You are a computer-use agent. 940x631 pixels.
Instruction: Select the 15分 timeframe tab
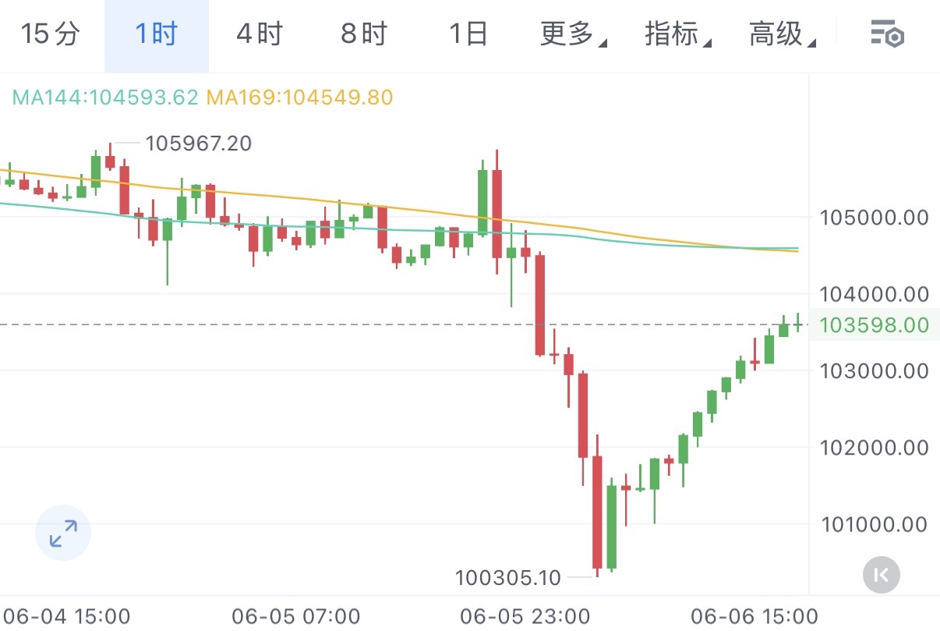pyautogui.click(x=51, y=34)
